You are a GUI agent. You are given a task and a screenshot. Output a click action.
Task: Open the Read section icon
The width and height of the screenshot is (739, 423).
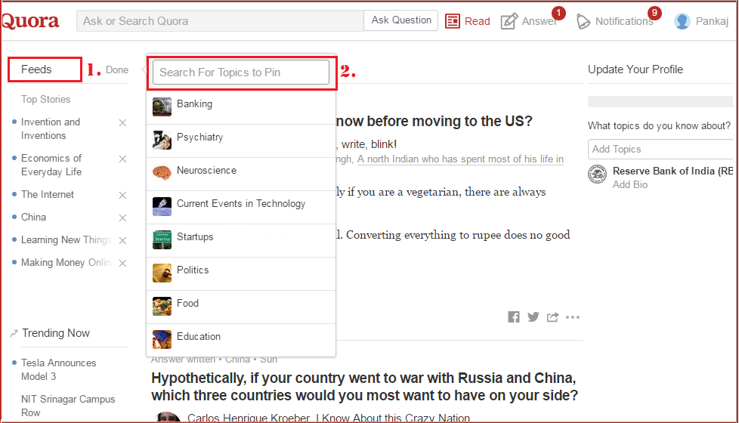pos(453,21)
